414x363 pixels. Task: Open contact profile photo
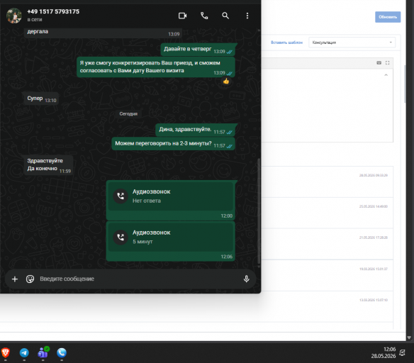click(x=14, y=16)
